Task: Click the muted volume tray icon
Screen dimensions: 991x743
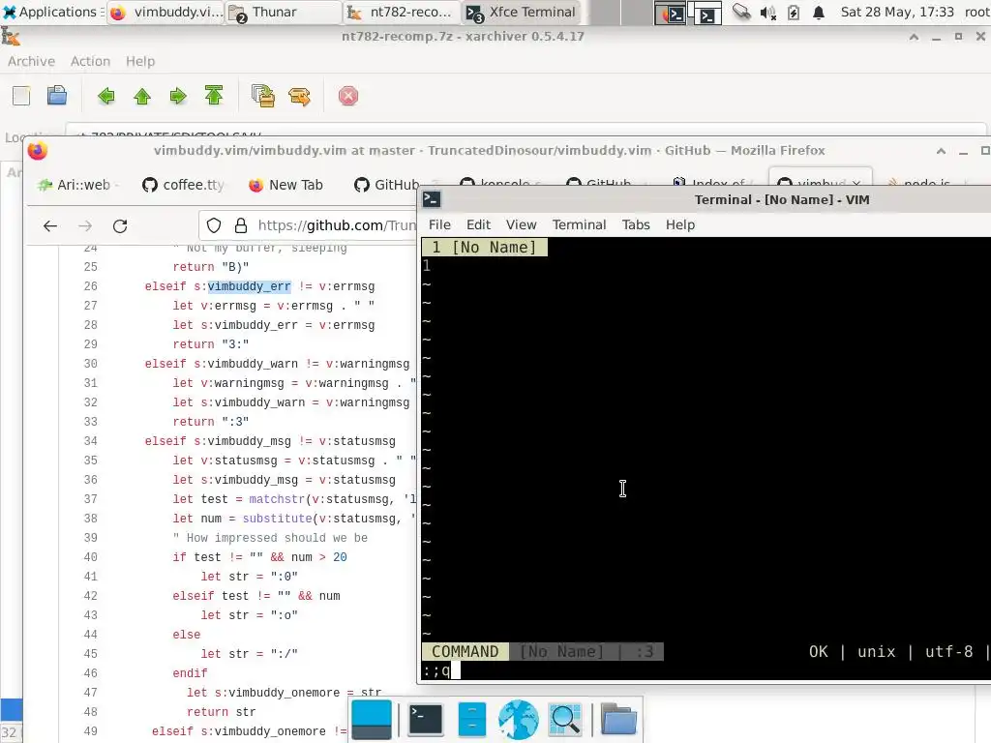Action: (767, 13)
